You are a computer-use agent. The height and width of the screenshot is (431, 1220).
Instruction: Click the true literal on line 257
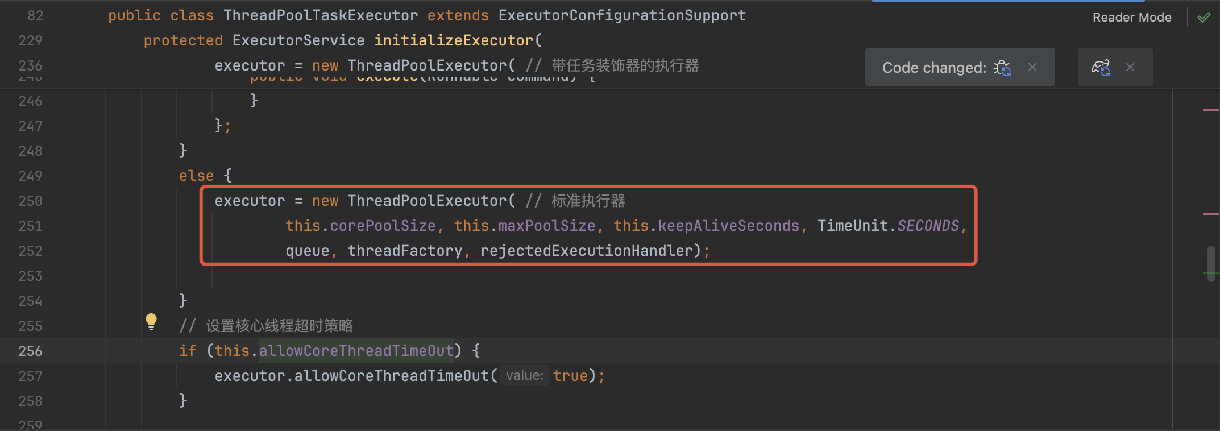(x=570, y=376)
